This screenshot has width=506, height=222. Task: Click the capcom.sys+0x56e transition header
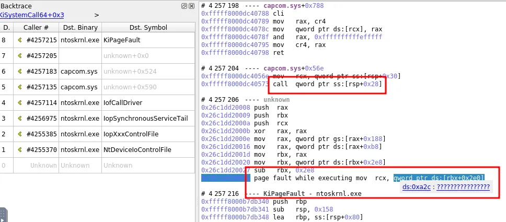[262, 68]
